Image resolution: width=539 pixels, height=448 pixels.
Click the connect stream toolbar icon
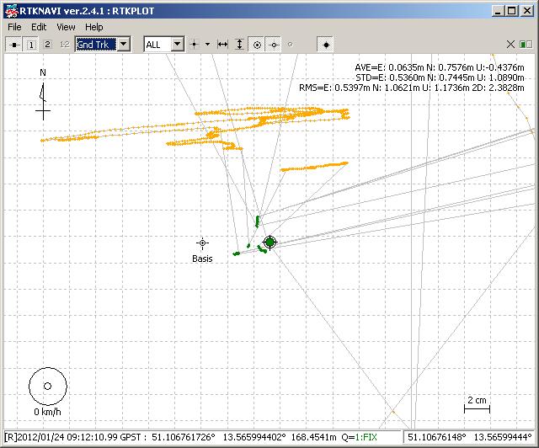[x=14, y=44]
